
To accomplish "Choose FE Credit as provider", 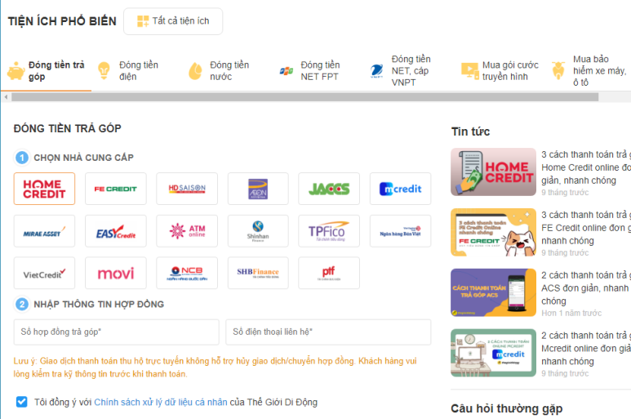I will click(x=116, y=189).
